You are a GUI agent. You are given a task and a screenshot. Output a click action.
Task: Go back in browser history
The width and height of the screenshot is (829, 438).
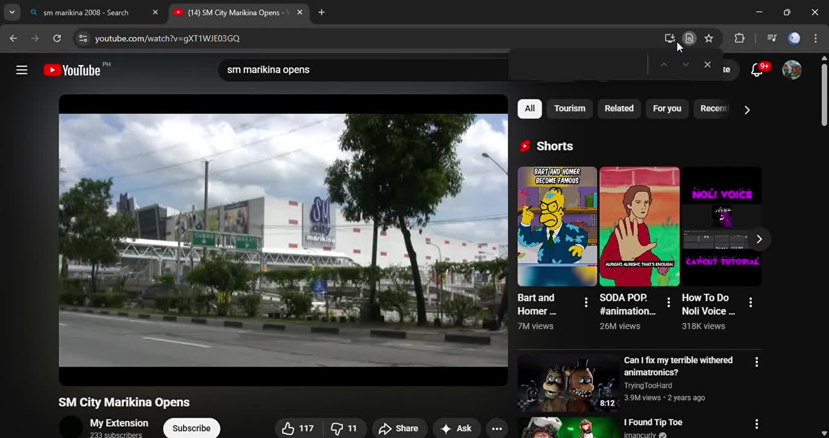(13, 38)
